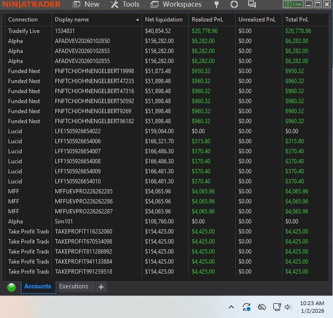Select account AFADVEV20260102855
Image resolution: width=333 pixels, height=318 pixels.
pyautogui.click(x=82, y=61)
